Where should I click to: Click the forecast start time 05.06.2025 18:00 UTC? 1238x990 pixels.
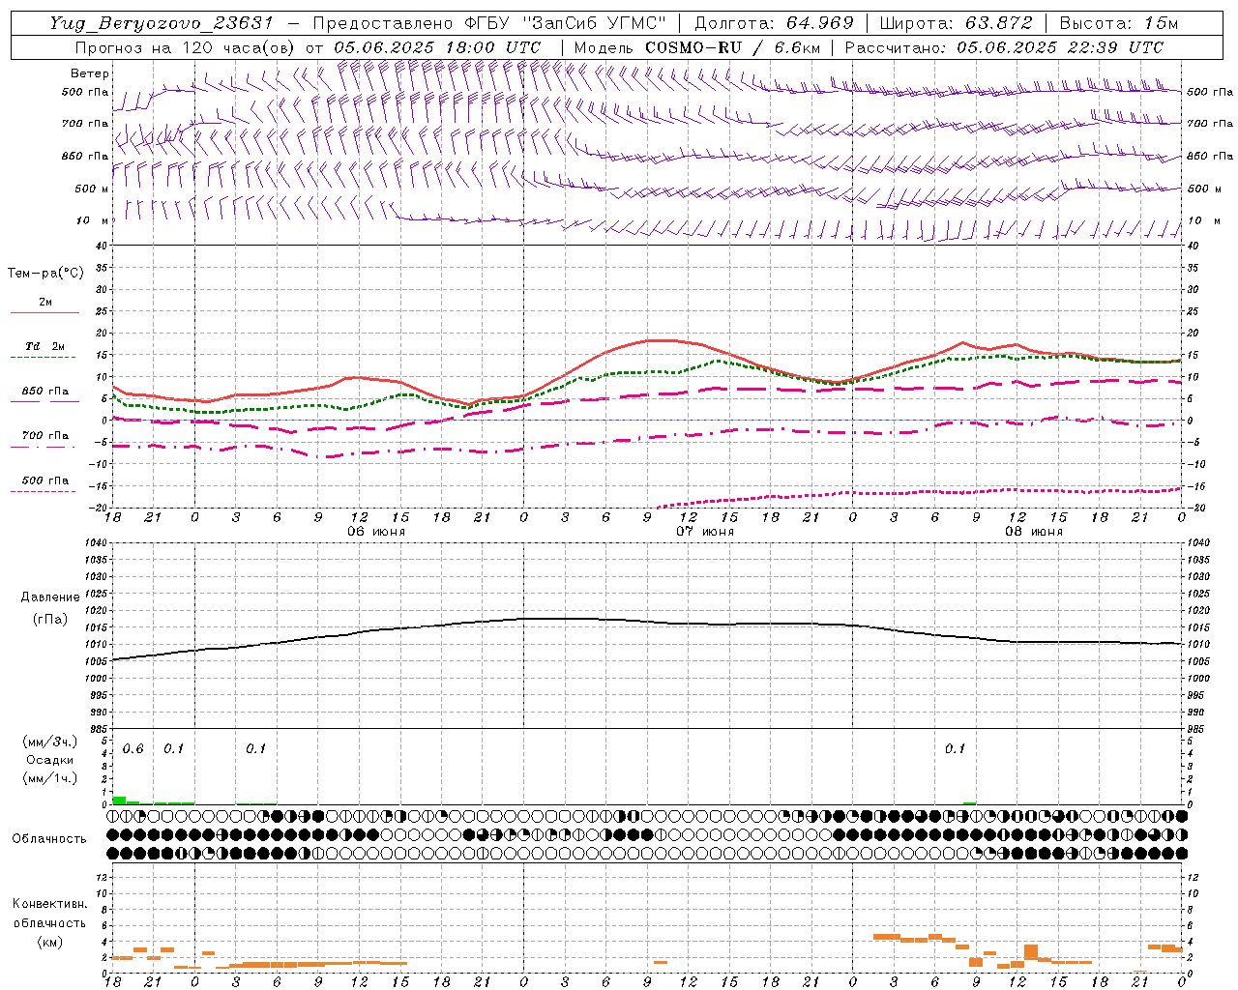[437, 47]
